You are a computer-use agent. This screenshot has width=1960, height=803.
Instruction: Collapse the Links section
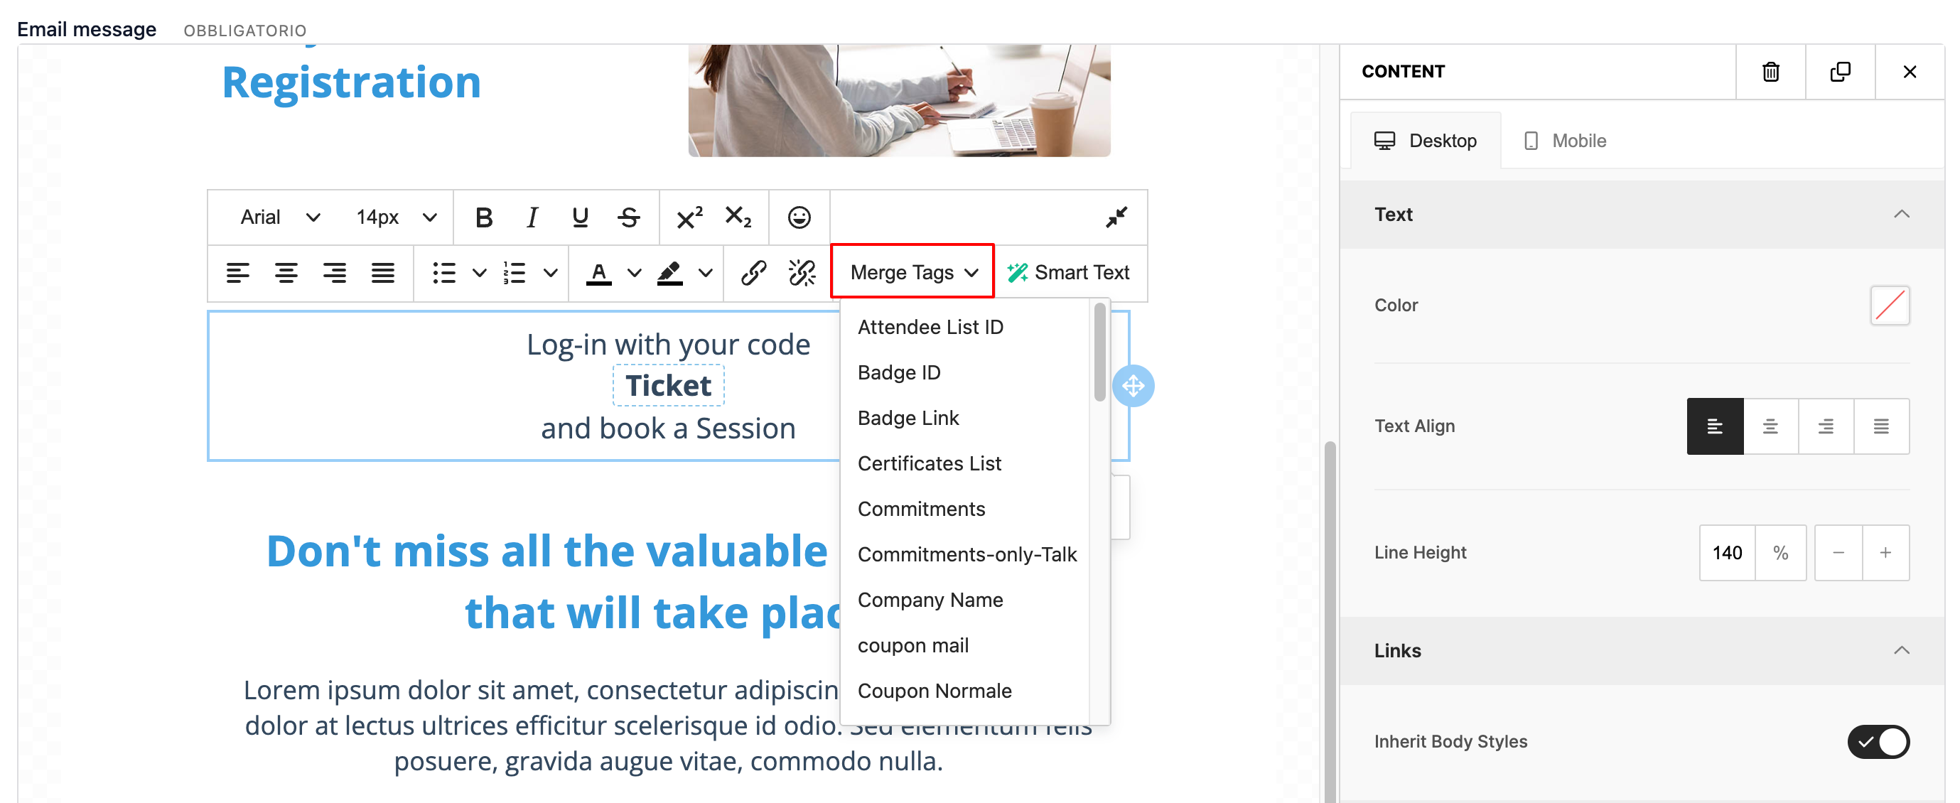1900,650
